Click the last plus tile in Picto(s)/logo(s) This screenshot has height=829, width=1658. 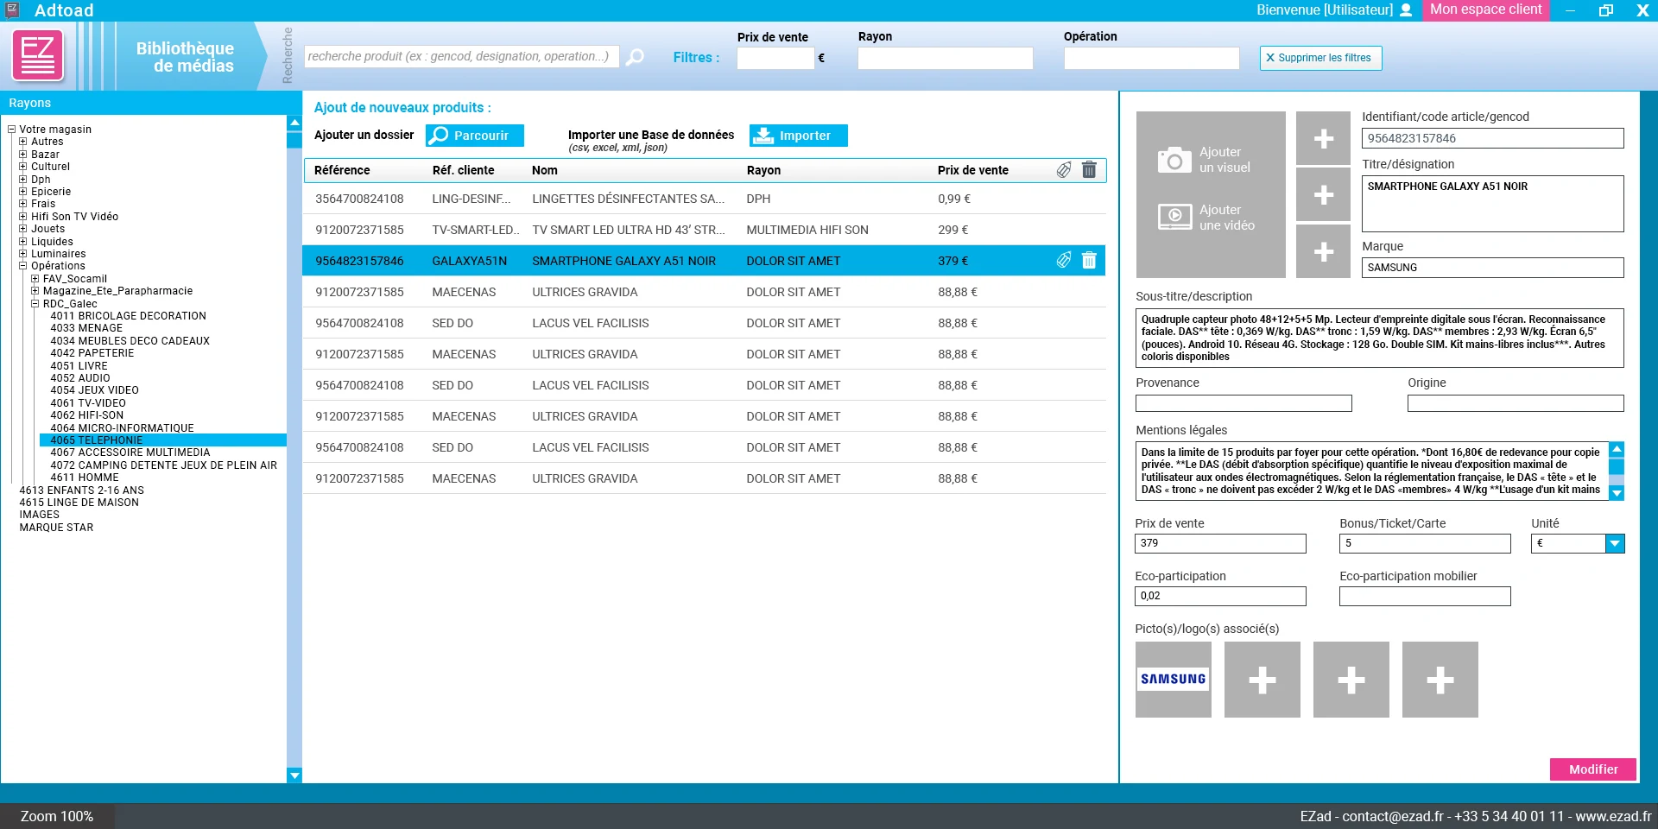[x=1440, y=680]
